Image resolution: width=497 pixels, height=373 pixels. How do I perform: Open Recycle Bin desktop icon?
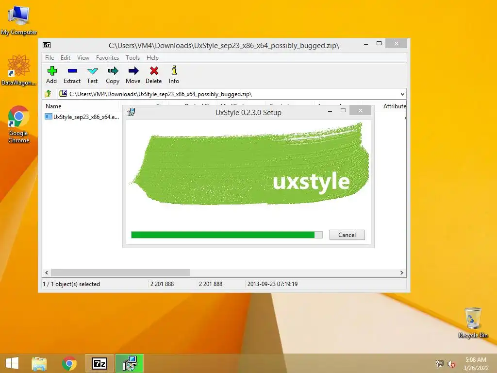tap(473, 322)
